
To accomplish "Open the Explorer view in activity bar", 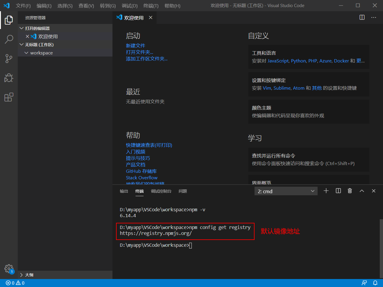I will click(x=9, y=20).
